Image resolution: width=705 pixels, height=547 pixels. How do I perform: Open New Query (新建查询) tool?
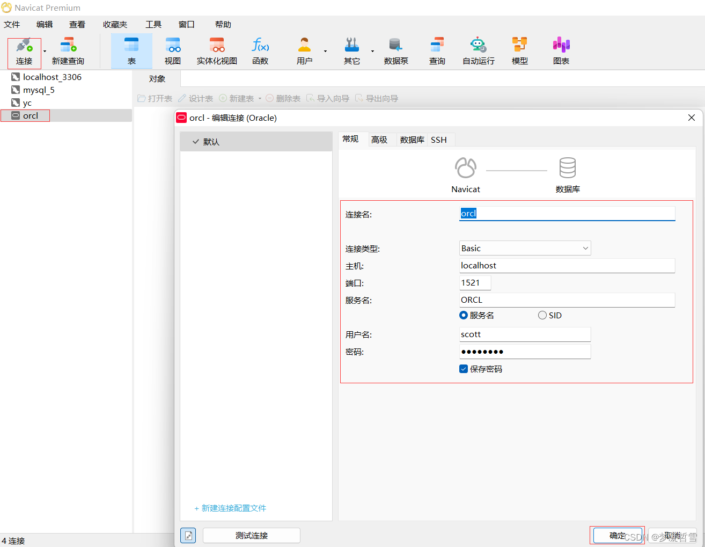[68, 52]
